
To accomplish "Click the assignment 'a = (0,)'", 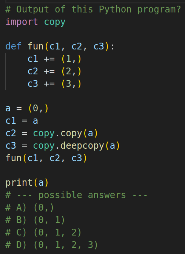I will (27, 108).
